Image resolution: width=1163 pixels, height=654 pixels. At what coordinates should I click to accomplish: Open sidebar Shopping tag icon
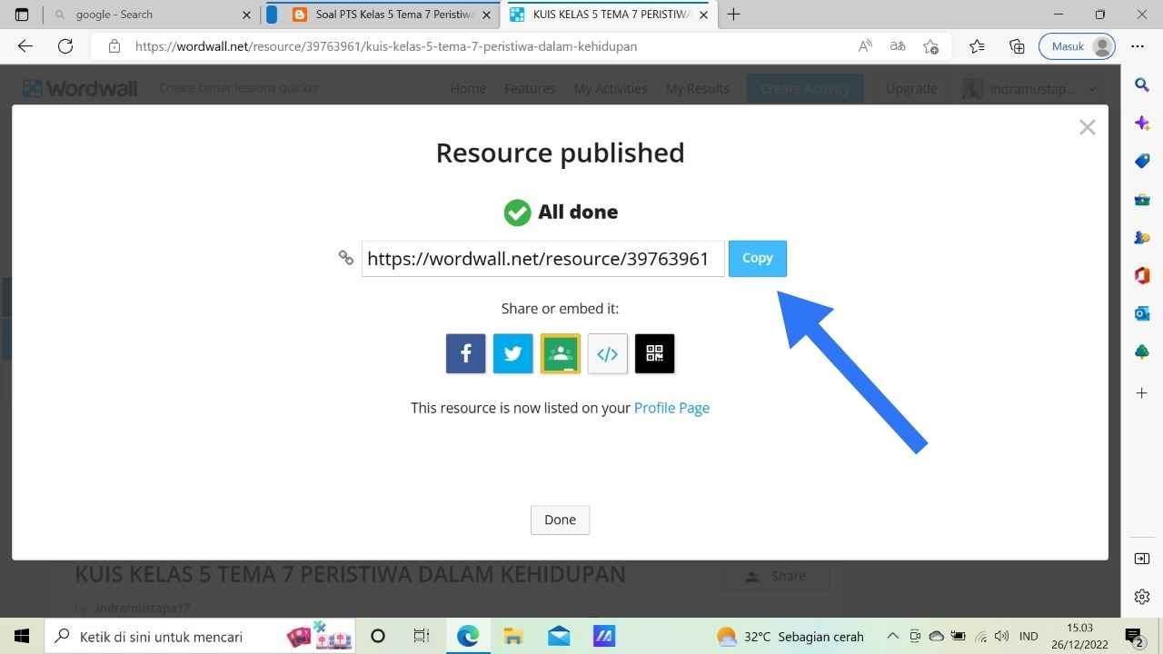[x=1142, y=161]
